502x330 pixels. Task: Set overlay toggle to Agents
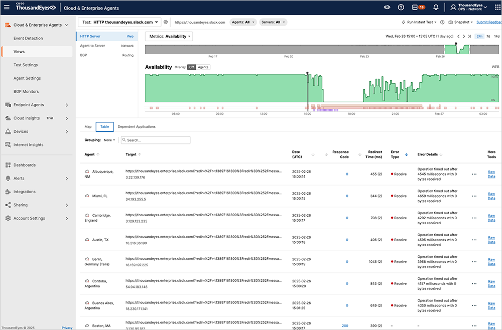click(x=203, y=67)
